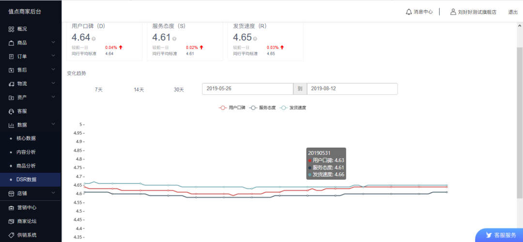Click help icon next to 4.64 score

[94, 39]
